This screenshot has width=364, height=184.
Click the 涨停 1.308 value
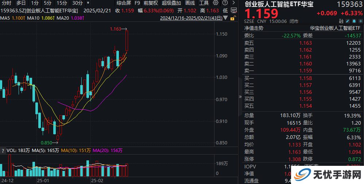(x=295, y=159)
